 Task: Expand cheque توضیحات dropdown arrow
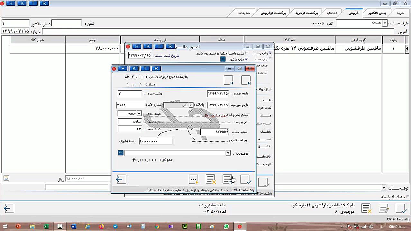[x=228, y=153]
